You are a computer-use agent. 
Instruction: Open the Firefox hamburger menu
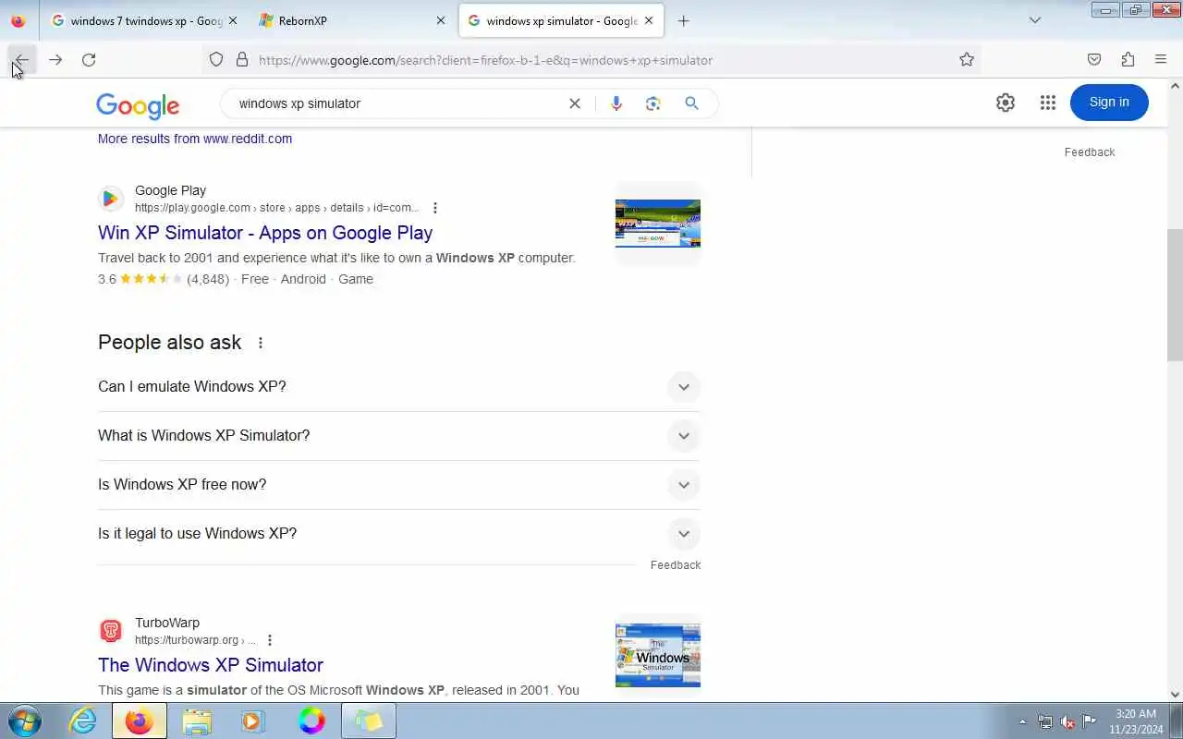click(1161, 60)
